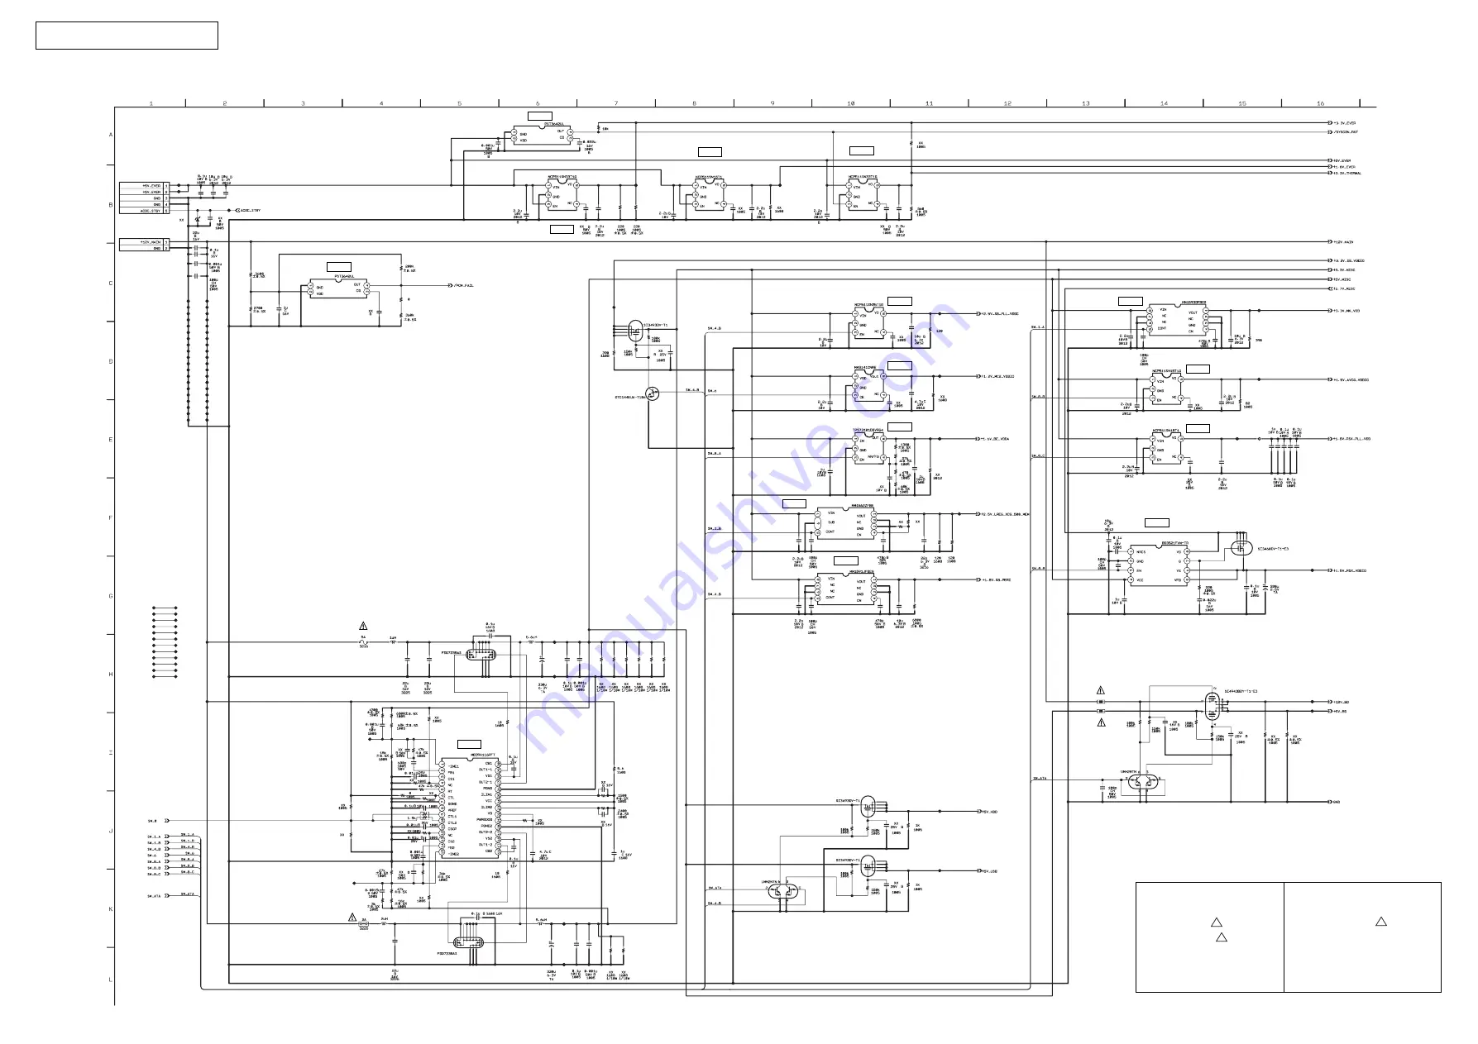
Task: Click the SI3493DV MOSFET feeding +5V_HDD
Action: pyautogui.click(x=868, y=807)
